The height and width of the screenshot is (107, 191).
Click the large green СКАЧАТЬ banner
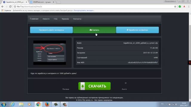94,86
